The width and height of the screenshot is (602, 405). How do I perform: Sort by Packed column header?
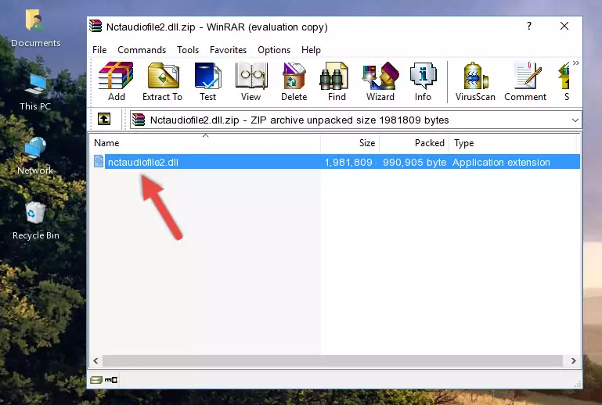414,143
